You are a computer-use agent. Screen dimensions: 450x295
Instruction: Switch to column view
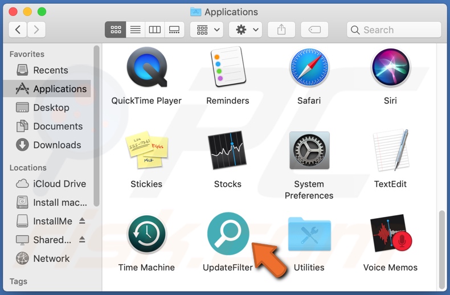click(155, 30)
